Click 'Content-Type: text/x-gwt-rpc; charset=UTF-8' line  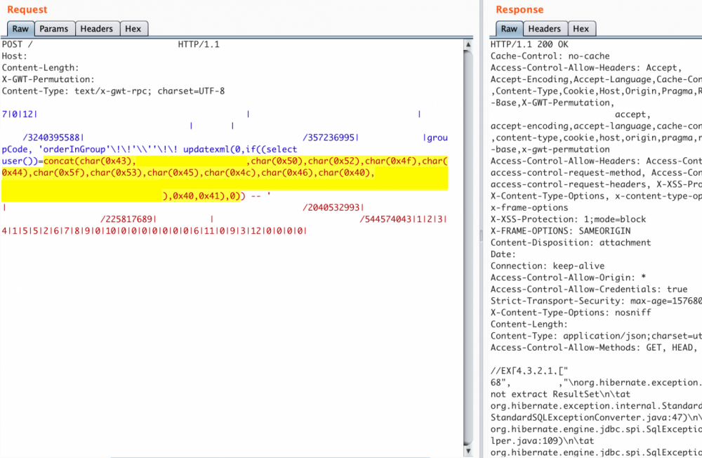[x=113, y=91]
